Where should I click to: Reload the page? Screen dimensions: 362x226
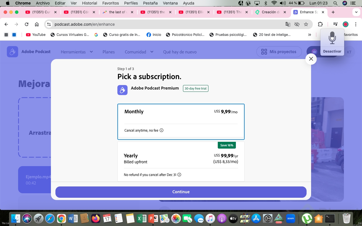click(x=27, y=24)
